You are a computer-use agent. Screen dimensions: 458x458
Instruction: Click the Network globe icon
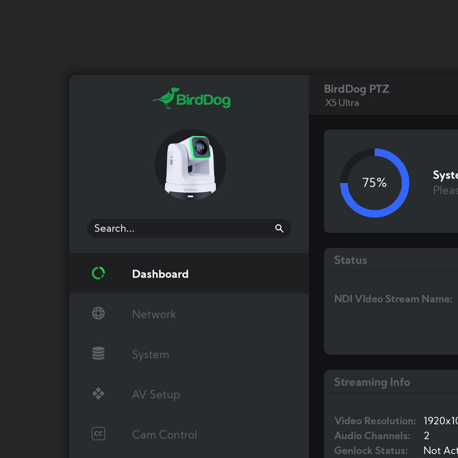pos(98,314)
